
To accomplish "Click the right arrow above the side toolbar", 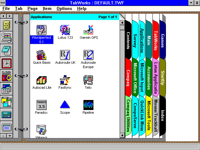I will 10,16.
